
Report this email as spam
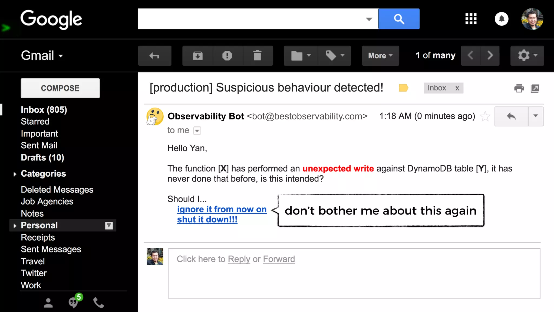pyautogui.click(x=227, y=56)
